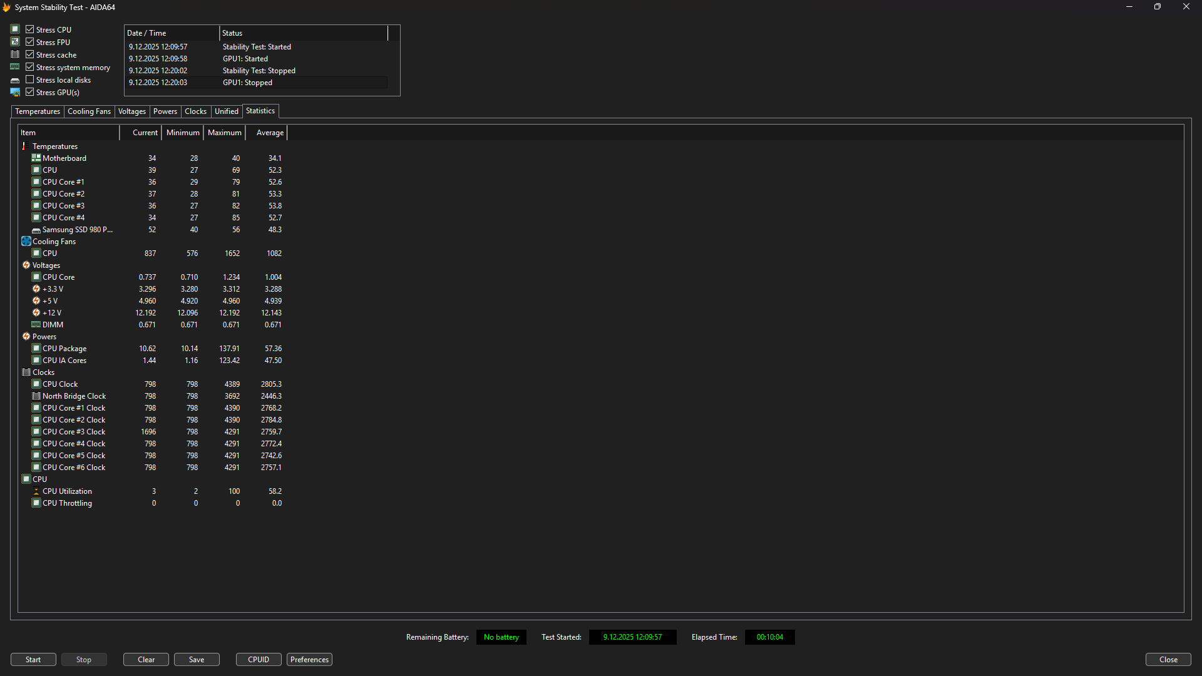1202x676 pixels.
Task: Uncheck the Stress FPU checkbox
Action: click(x=29, y=42)
